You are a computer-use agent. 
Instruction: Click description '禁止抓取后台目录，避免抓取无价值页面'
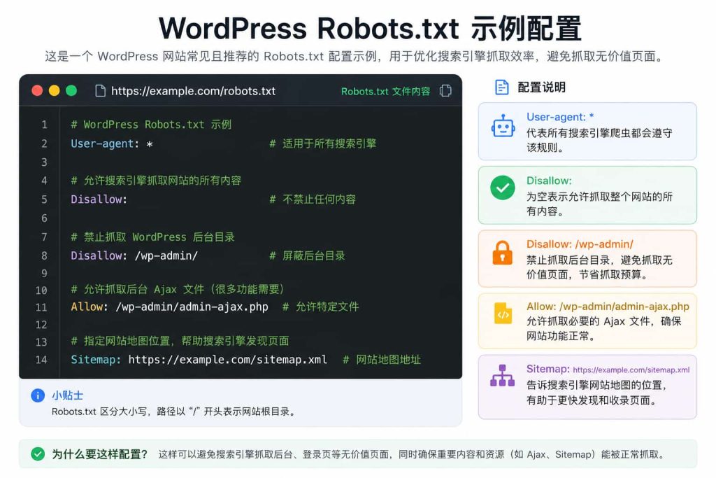(599, 267)
